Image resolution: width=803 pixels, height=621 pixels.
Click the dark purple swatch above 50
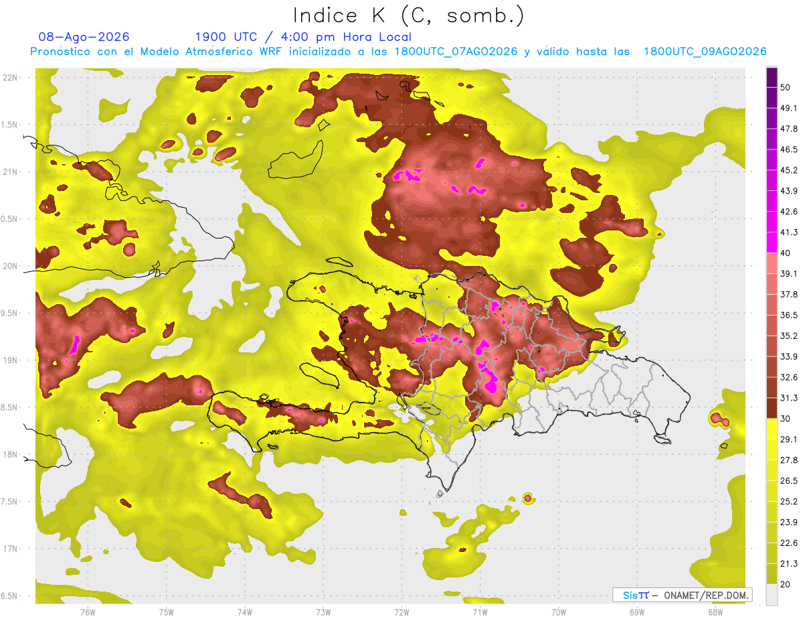click(772, 77)
